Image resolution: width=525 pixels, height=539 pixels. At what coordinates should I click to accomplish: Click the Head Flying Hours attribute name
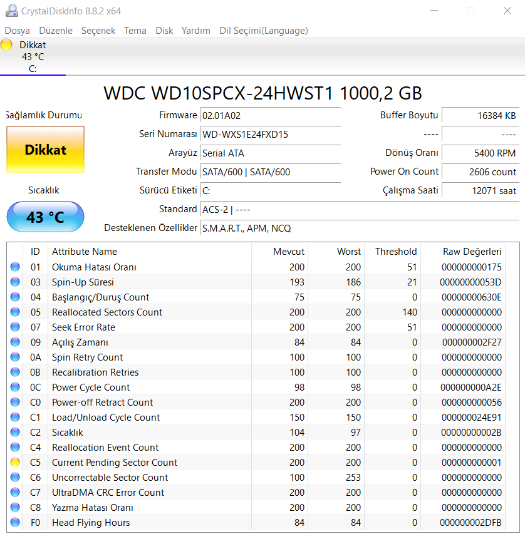coord(91,523)
